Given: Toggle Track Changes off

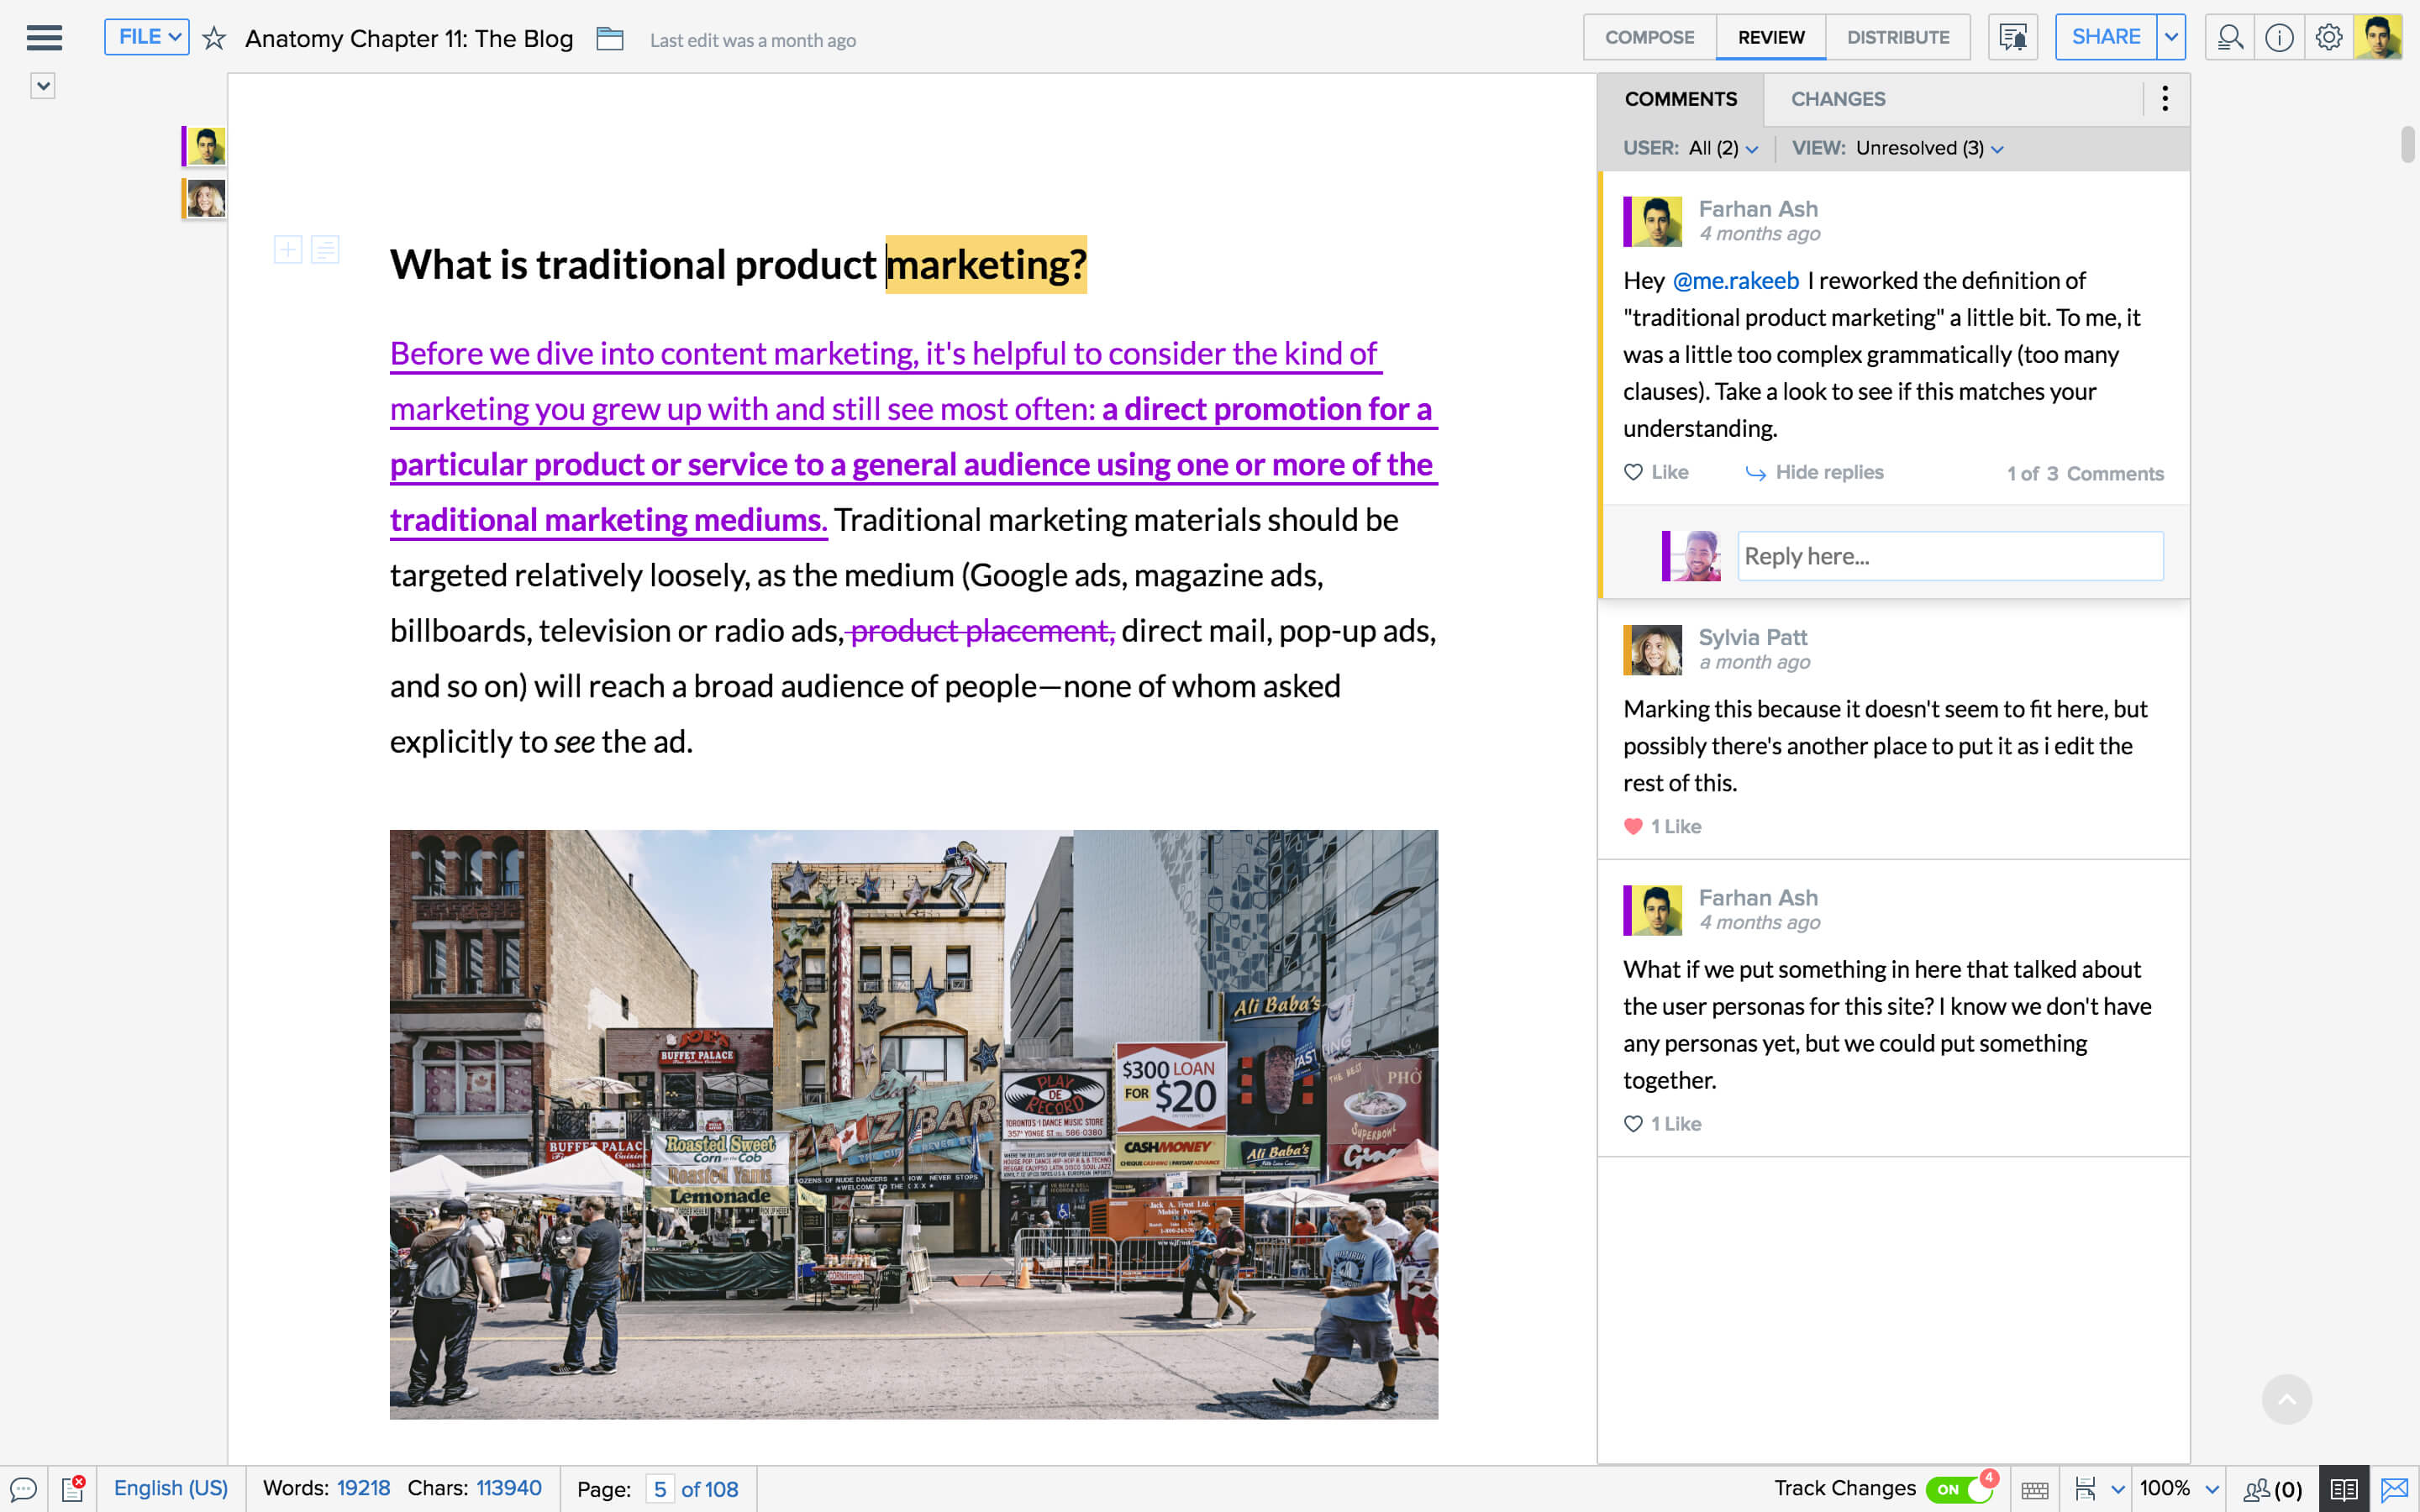Looking at the screenshot, I should coord(1958,1489).
